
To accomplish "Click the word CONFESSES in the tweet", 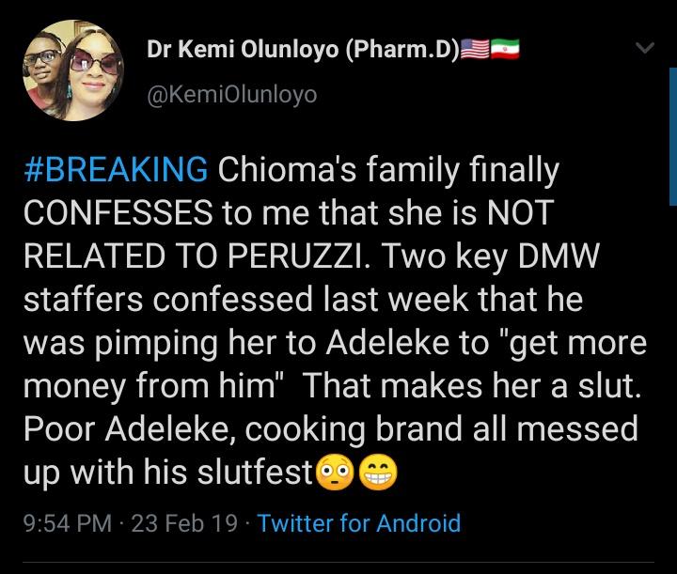I will tap(118, 214).
